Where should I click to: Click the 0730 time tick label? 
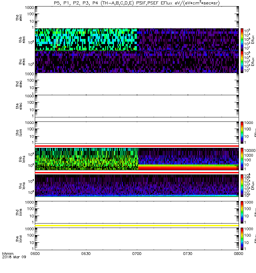187,254
